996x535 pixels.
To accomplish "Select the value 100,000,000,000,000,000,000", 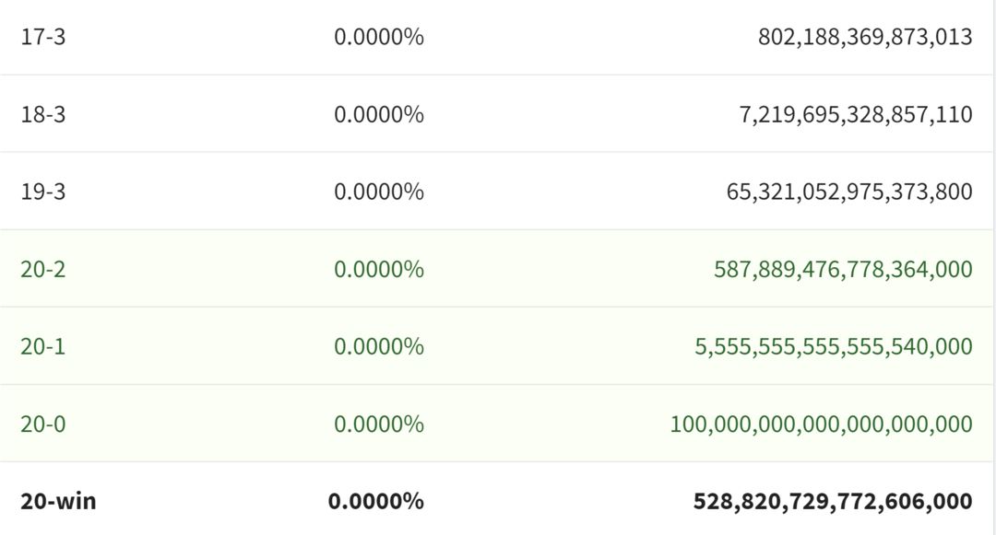I will click(x=822, y=424).
